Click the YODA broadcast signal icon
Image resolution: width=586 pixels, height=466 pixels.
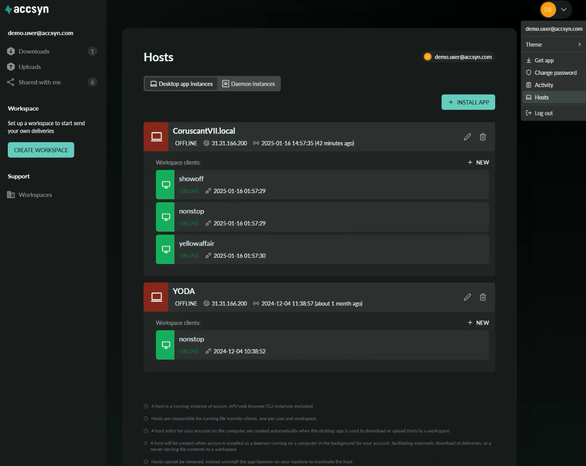pos(256,304)
